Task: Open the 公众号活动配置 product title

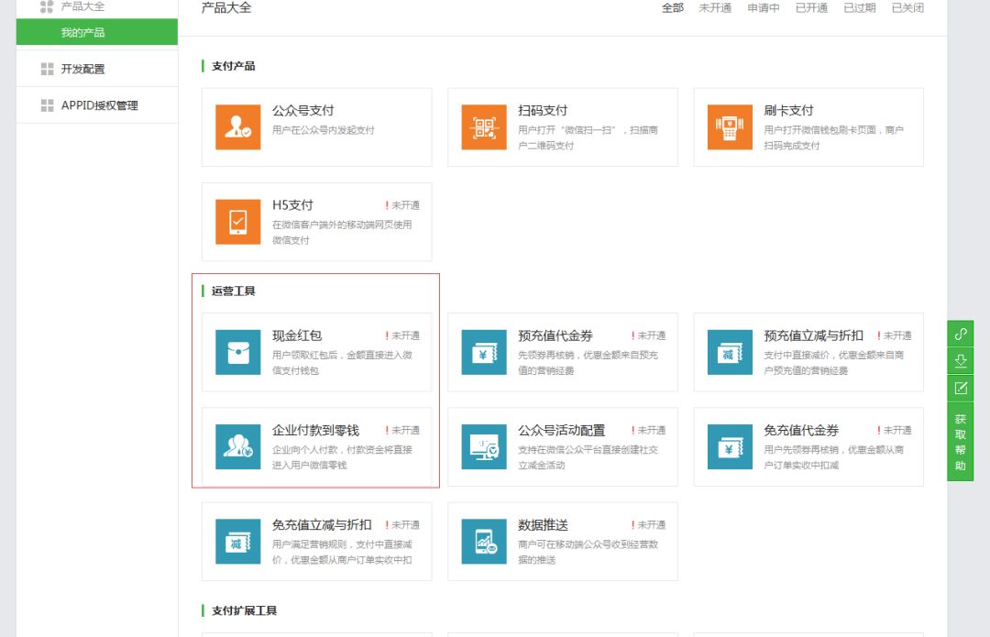Action: click(562, 431)
